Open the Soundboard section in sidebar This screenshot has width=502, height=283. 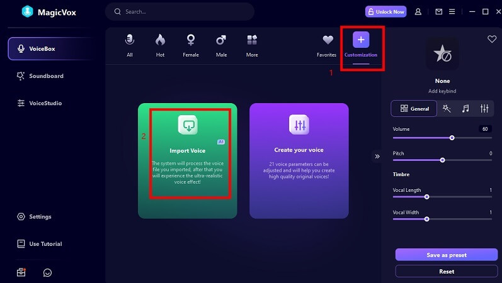46,76
